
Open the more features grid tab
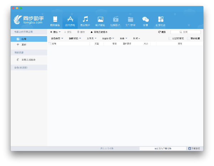point(160,21)
